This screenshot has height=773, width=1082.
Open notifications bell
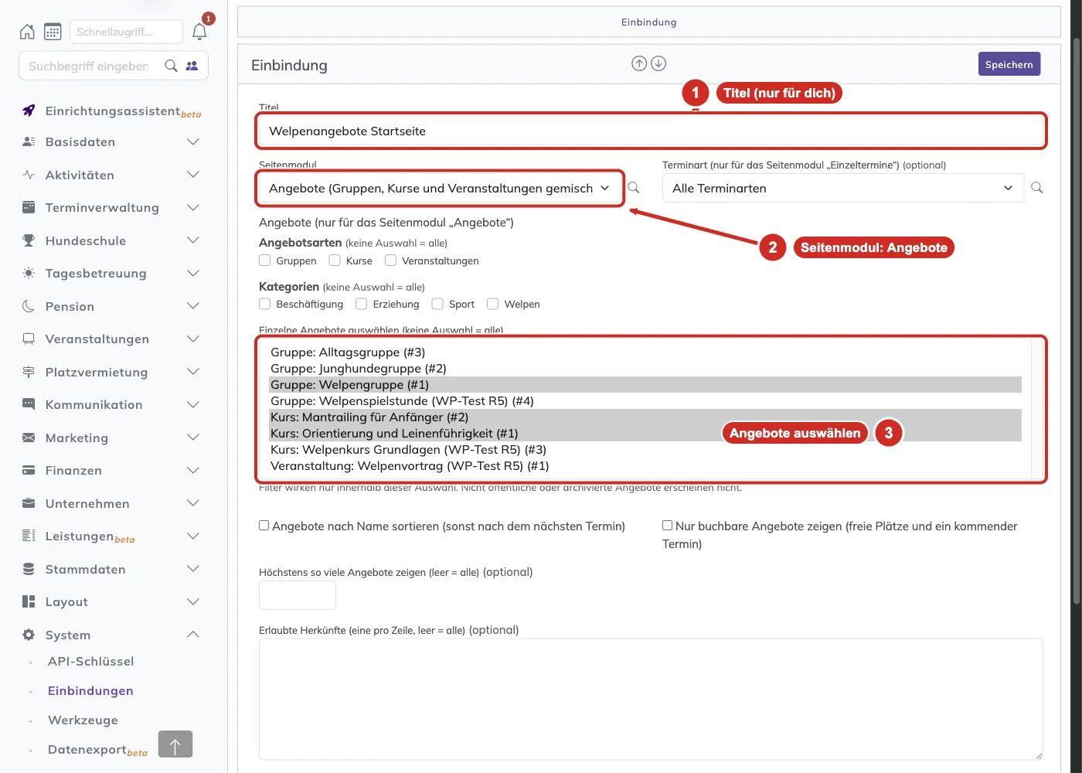199,32
